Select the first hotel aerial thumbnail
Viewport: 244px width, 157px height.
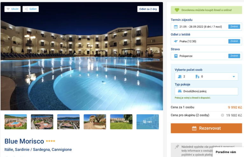16,122
